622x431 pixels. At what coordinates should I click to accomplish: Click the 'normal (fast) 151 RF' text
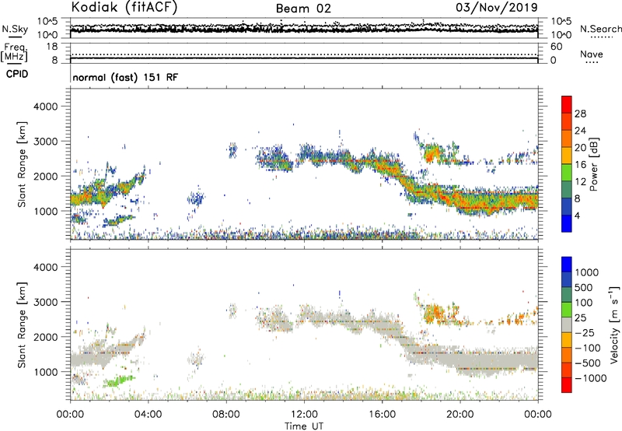click(x=125, y=77)
